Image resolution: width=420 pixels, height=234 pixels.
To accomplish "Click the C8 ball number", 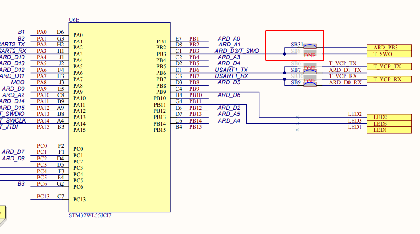I will [60, 95].
